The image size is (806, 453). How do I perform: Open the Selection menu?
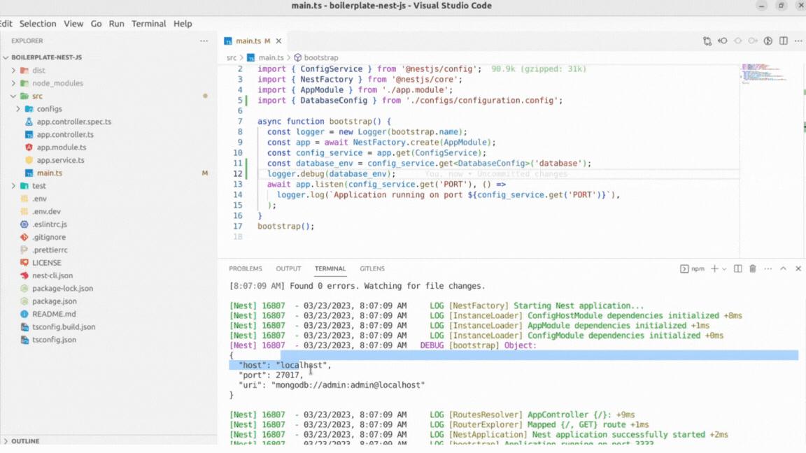click(x=38, y=24)
